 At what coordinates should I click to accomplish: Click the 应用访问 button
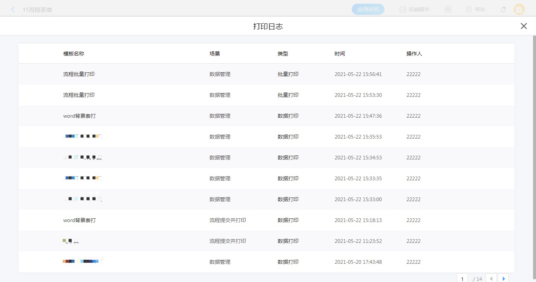[x=368, y=10]
